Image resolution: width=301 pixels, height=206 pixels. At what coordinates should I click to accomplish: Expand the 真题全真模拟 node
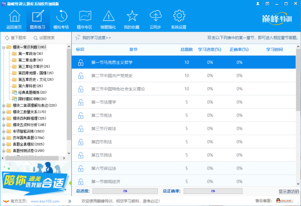(x=4, y=144)
